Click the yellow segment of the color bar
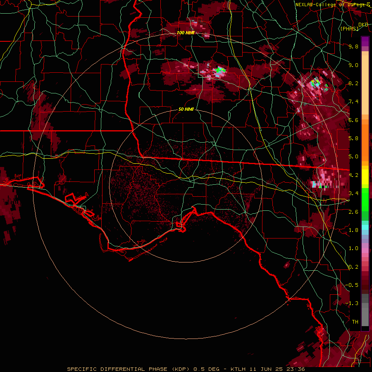The image size is (372, 372). coord(365,177)
